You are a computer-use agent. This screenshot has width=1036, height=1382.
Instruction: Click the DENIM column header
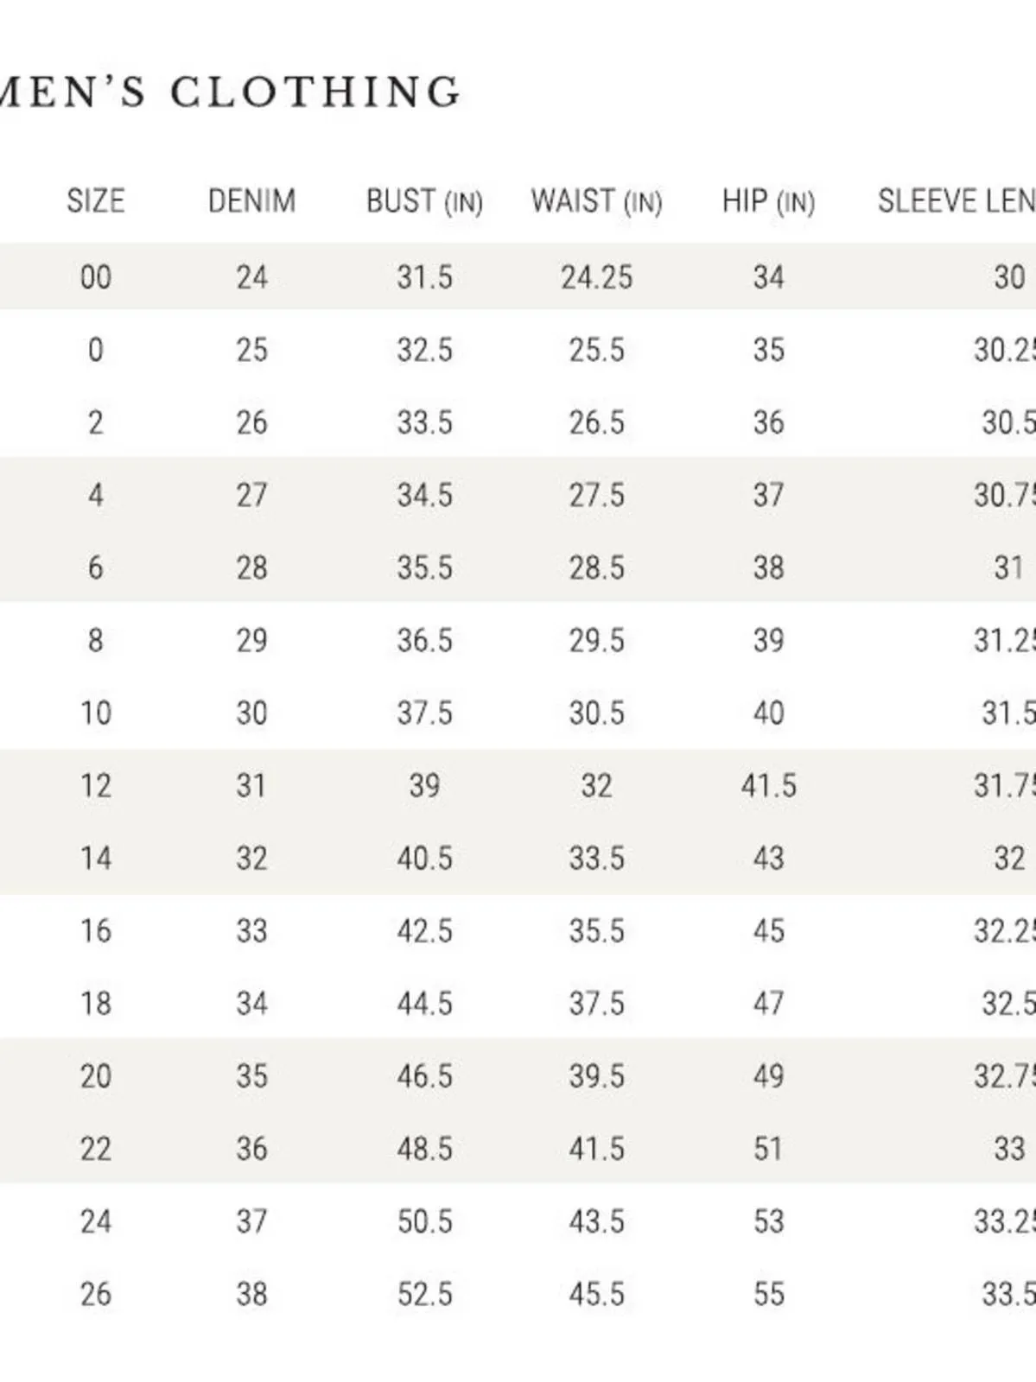(251, 200)
